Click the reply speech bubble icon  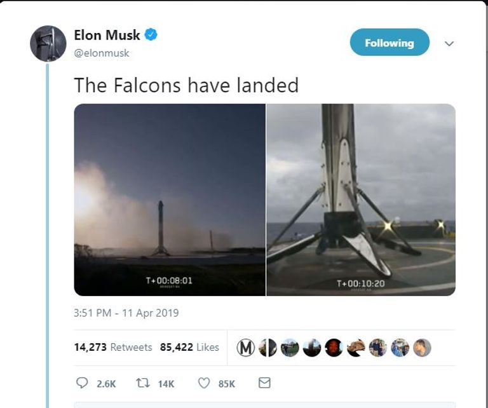coord(82,383)
